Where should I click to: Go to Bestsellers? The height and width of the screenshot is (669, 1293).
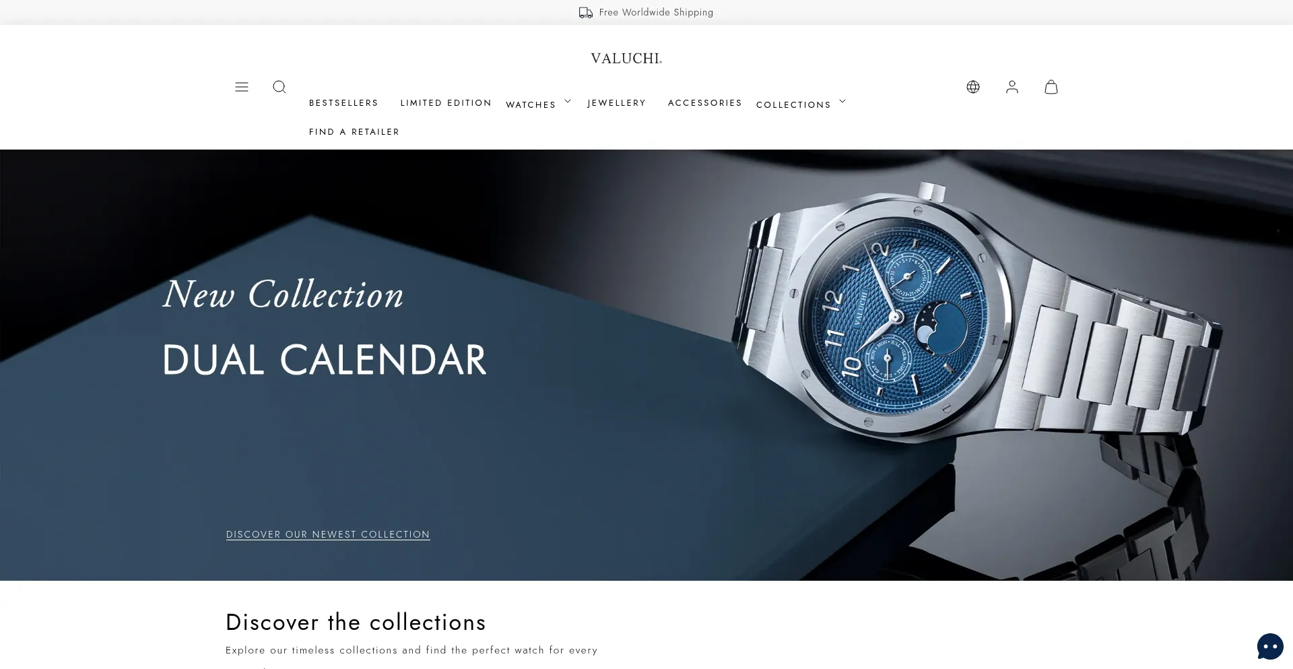point(343,102)
